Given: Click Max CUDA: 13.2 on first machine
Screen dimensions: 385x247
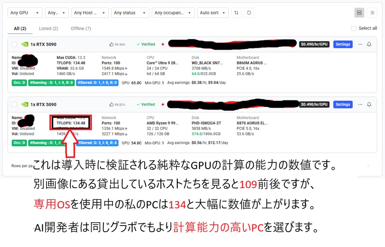Looking at the screenshot, I should coord(71,58).
